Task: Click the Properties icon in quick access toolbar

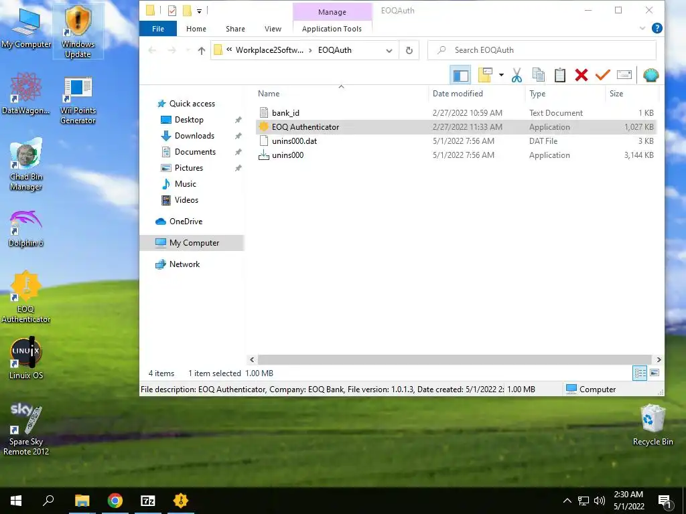Action: (x=172, y=11)
